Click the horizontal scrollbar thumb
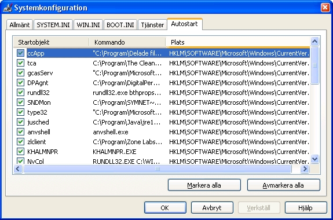The width and height of the screenshot is (333, 220). [158, 169]
